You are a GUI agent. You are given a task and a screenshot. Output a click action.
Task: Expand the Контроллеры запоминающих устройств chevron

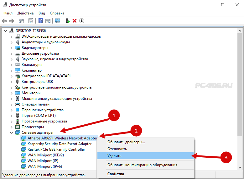point(11,88)
